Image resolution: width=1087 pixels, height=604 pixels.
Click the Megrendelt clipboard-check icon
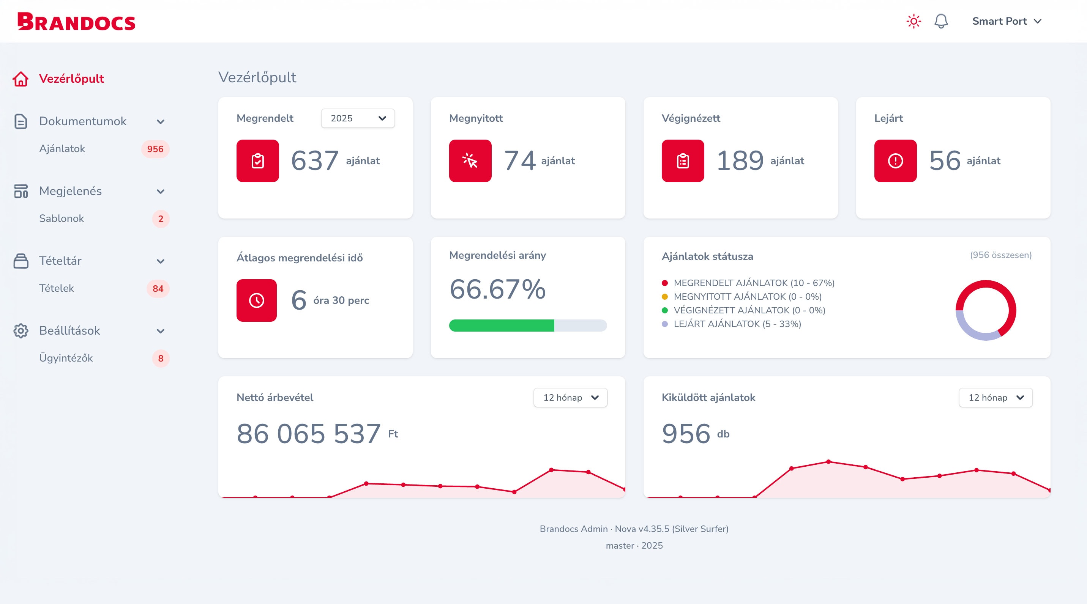click(257, 161)
